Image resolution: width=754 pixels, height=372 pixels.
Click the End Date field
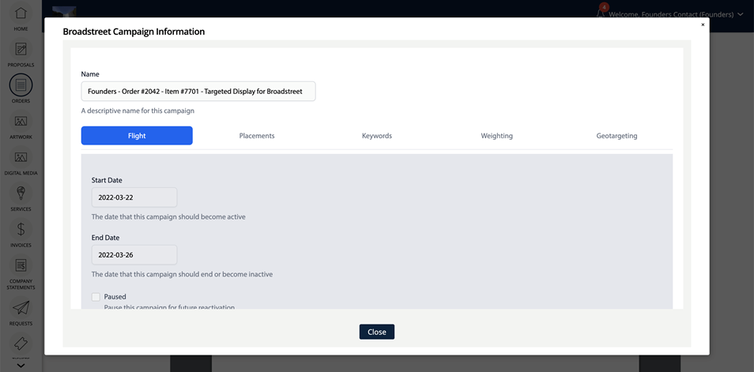(134, 255)
